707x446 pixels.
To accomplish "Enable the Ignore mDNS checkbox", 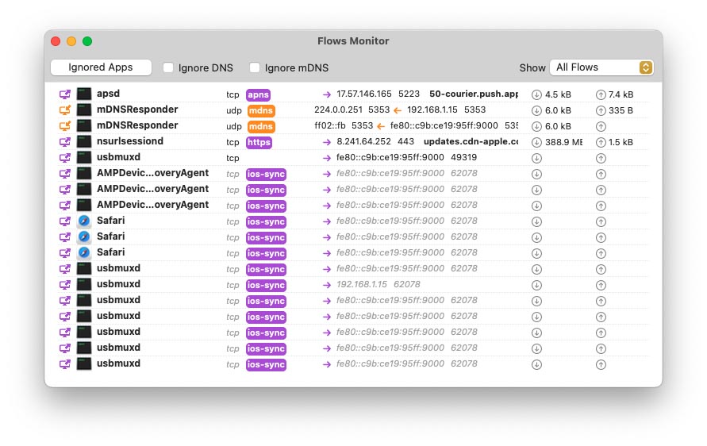I will point(255,67).
